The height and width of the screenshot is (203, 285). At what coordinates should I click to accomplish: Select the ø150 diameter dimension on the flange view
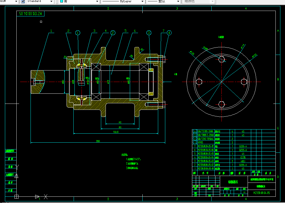click(x=254, y=55)
